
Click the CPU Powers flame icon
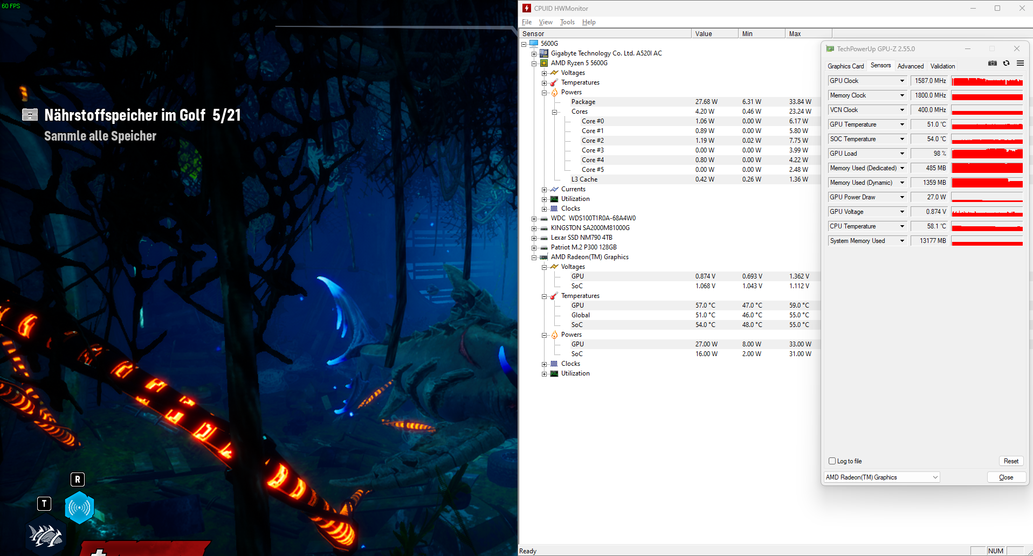(x=554, y=92)
